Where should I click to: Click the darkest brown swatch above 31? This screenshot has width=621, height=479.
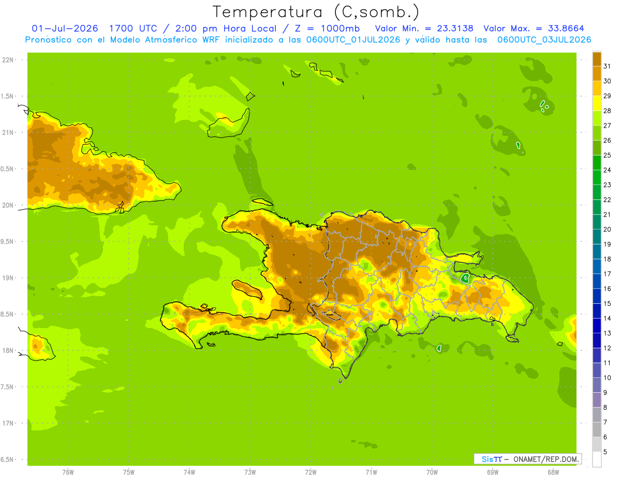click(597, 58)
